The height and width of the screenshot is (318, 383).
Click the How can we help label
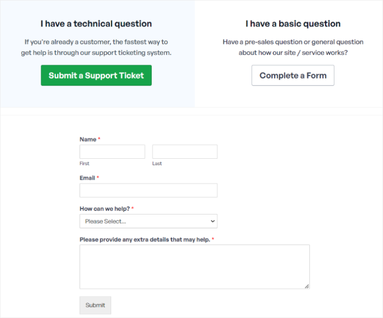(104, 209)
